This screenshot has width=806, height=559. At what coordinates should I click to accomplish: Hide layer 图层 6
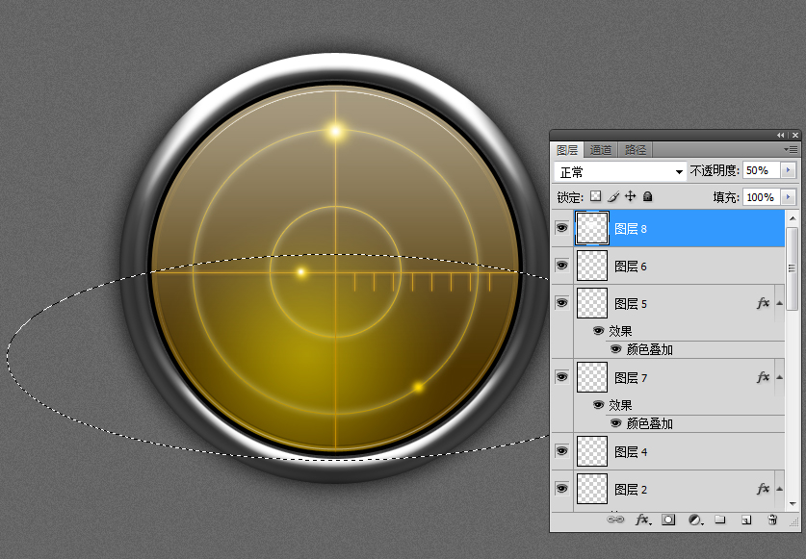pyautogui.click(x=561, y=266)
